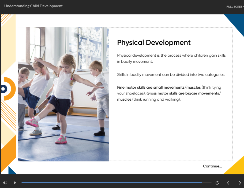Click the replay circular arrow icon
Viewport: 244px width, 188px height.
coord(217,183)
